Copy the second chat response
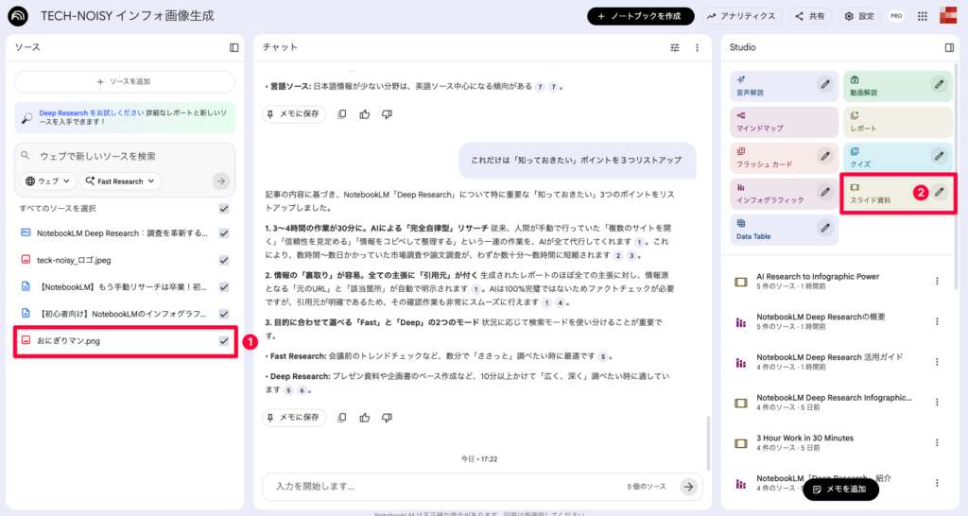The image size is (968, 516). 342,418
